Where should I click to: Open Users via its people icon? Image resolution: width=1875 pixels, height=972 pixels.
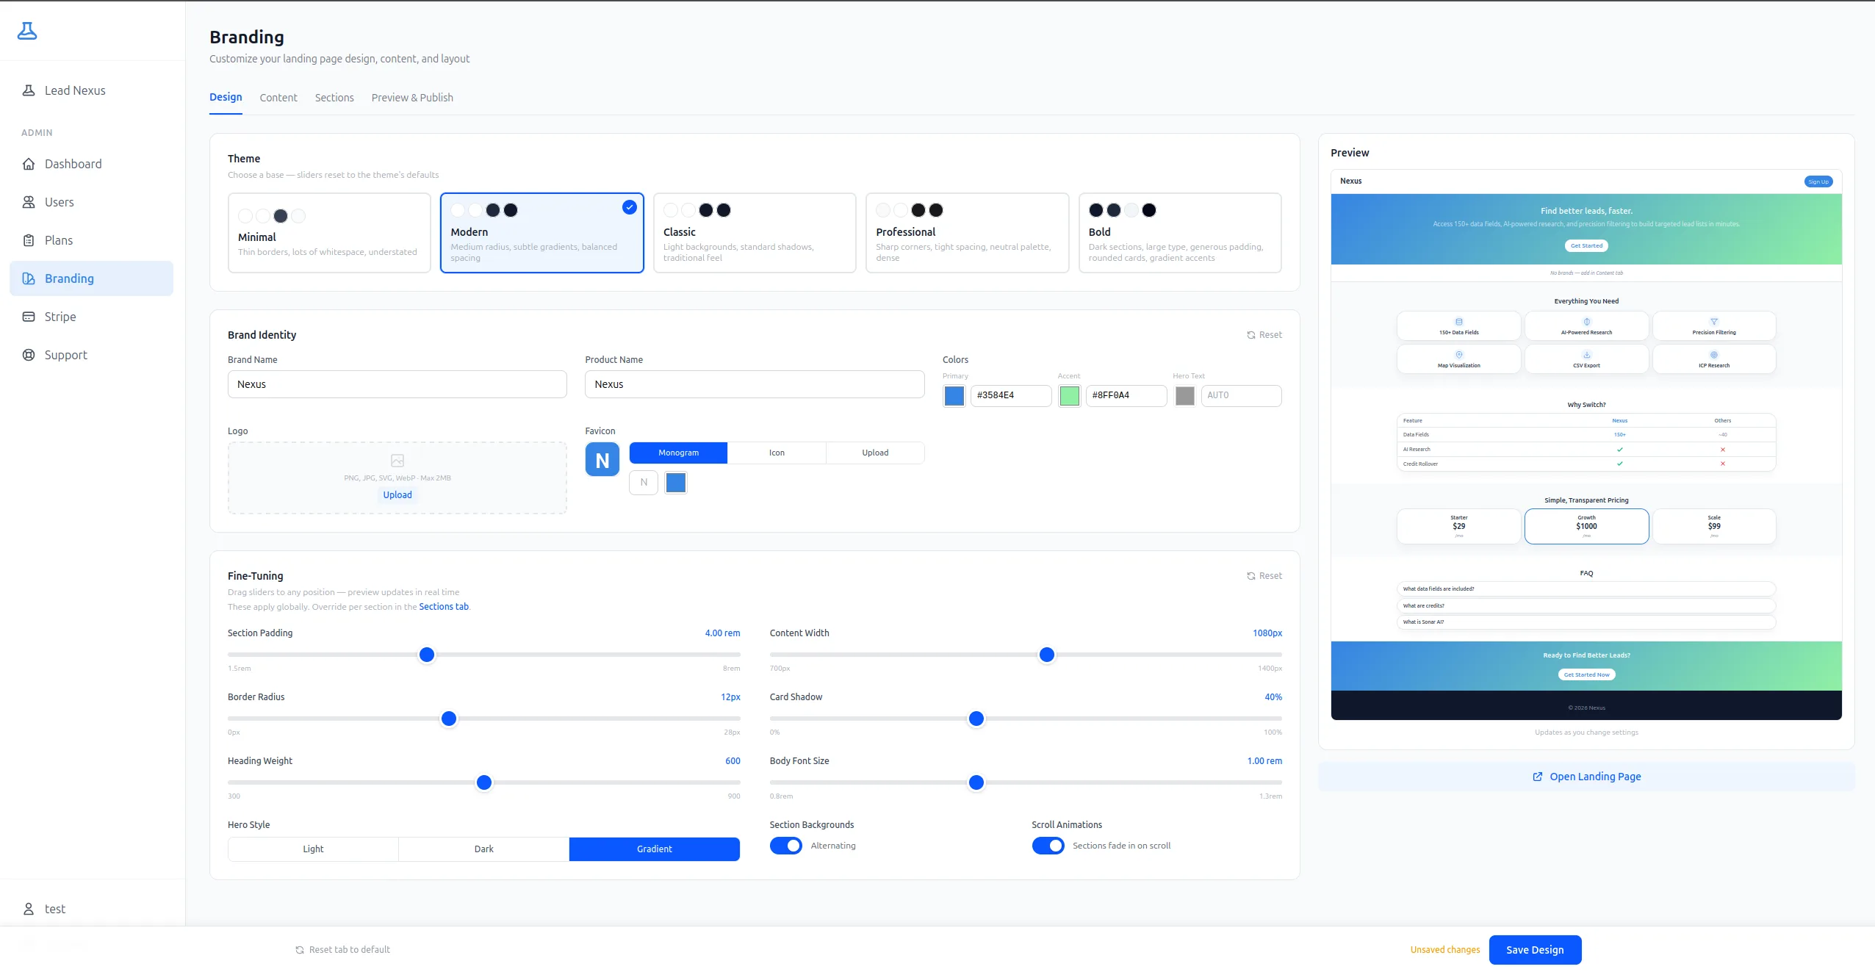(x=29, y=202)
